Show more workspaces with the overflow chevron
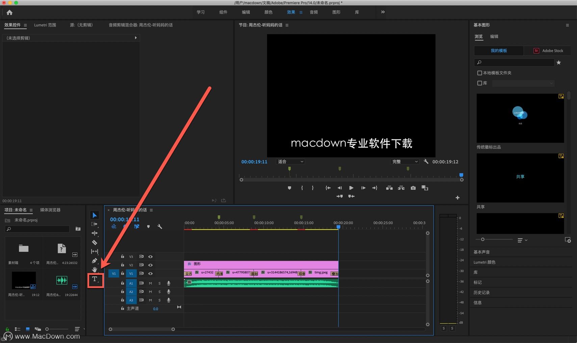This screenshot has width=577, height=343. pos(383,12)
